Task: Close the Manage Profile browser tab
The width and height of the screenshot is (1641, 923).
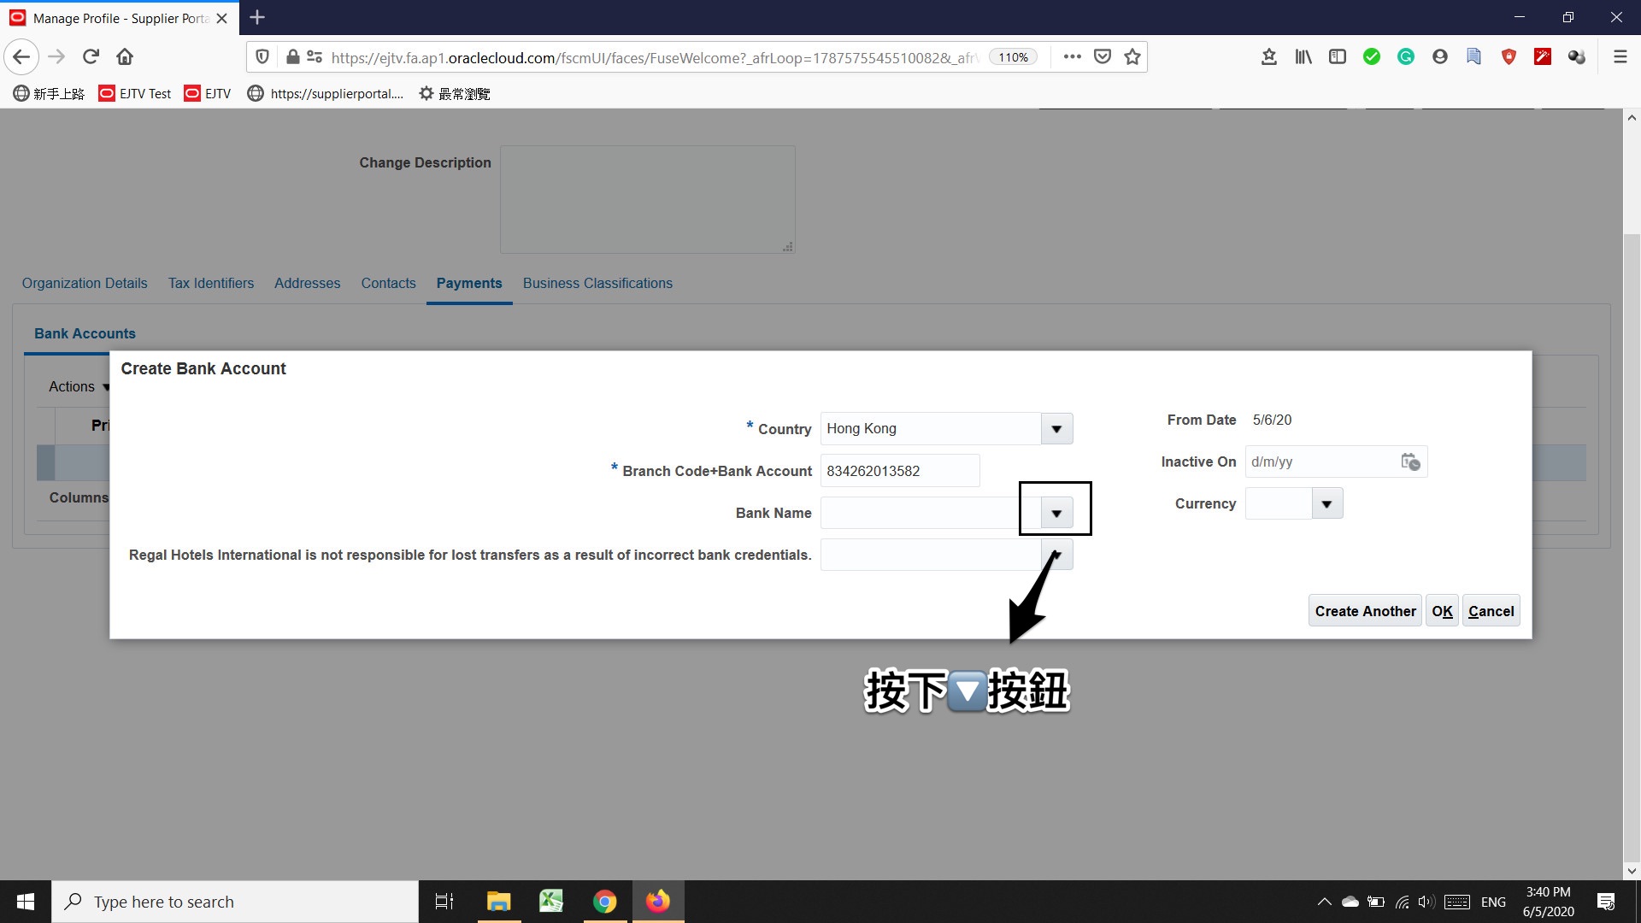Action: [x=221, y=18]
